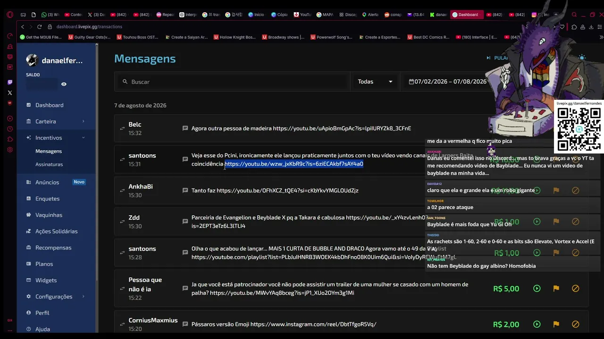This screenshot has width=604, height=339.
Task: Open AnkhaBi's youtu.be link
Action: pos(287,190)
